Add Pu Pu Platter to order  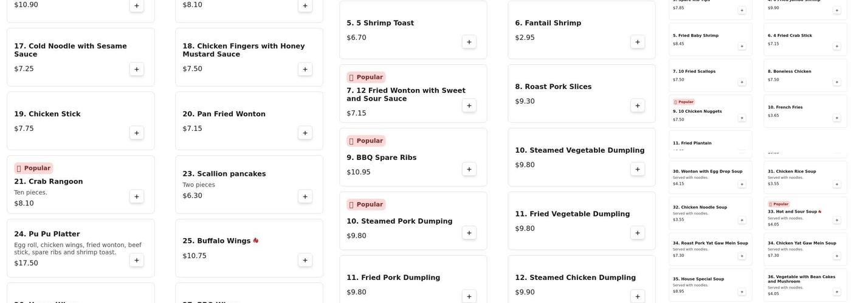137,260
